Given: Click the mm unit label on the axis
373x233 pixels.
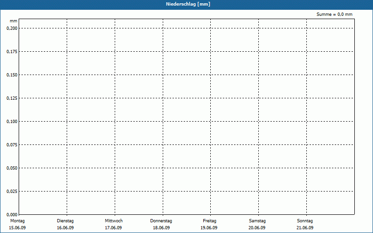Looking at the screenshot, I should (x=14, y=21).
